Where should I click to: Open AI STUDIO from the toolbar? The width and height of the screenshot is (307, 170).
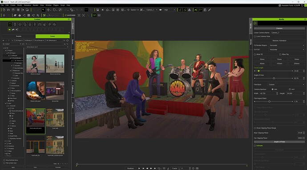[70, 15]
